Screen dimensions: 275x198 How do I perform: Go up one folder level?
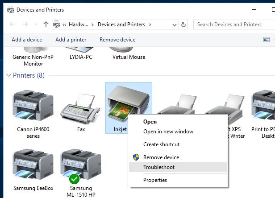tap(46, 24)
